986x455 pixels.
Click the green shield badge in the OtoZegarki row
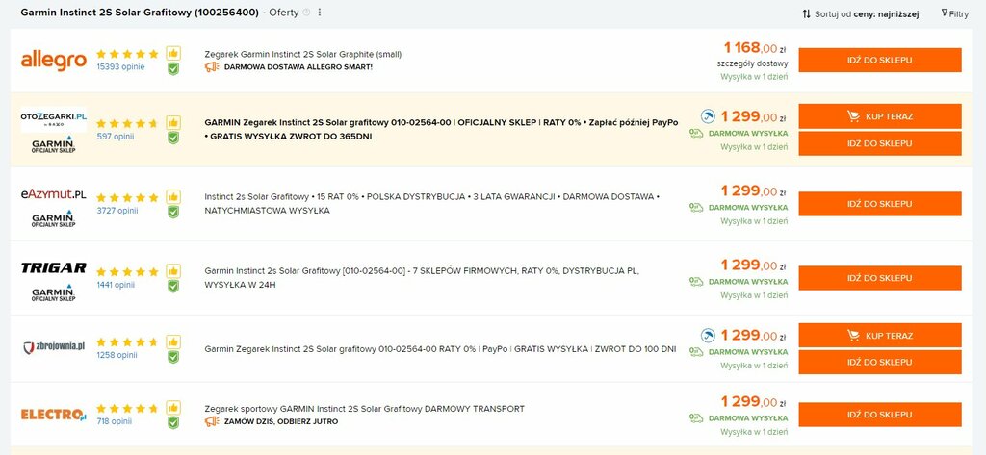coord(173,138)
